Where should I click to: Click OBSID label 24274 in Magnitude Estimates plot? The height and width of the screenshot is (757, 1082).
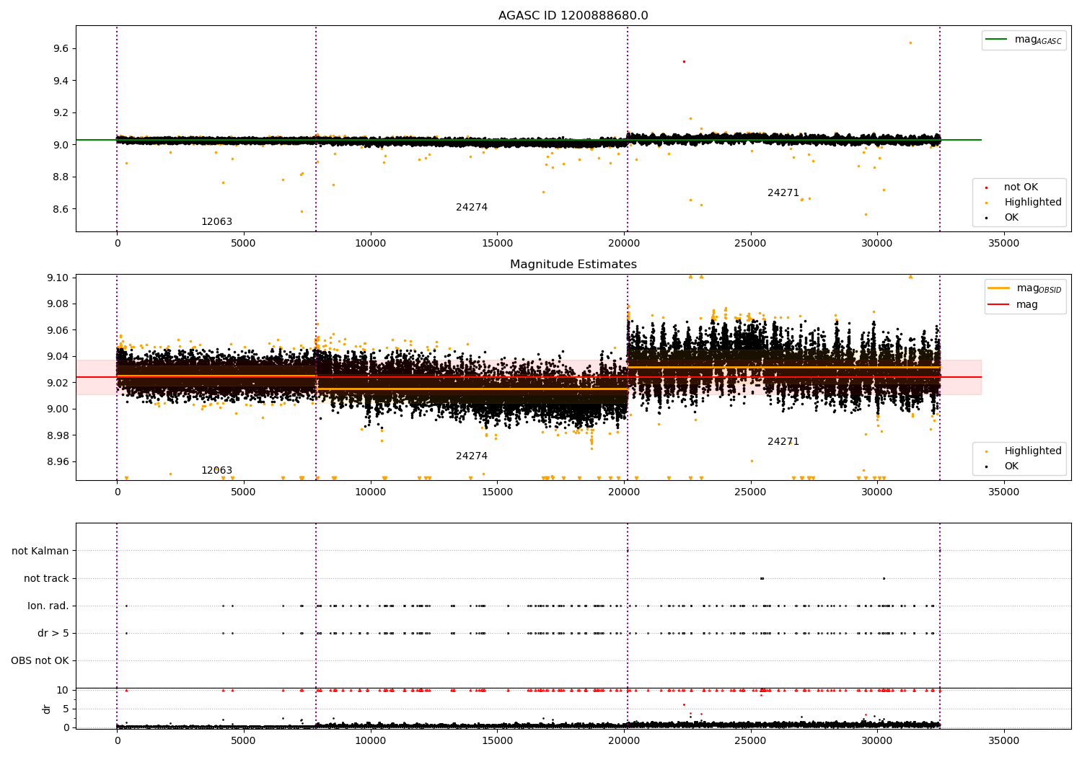click(x=472, y=456)
